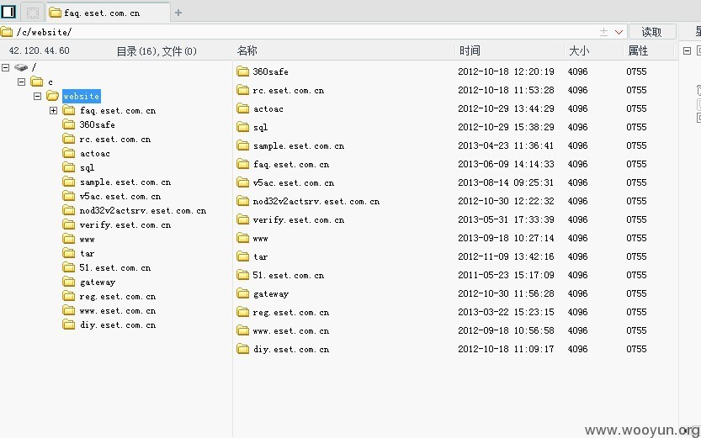The height and width of the screenshot is (438, 701).
Task: Select v5ac.eset.com.cn in the directory tree
Action: pyautogui.click(x=120, y=197)
